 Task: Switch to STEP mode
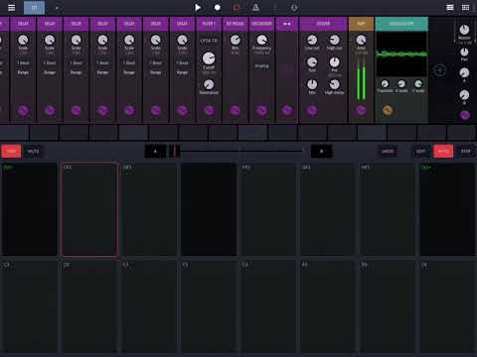pos(466,151)
